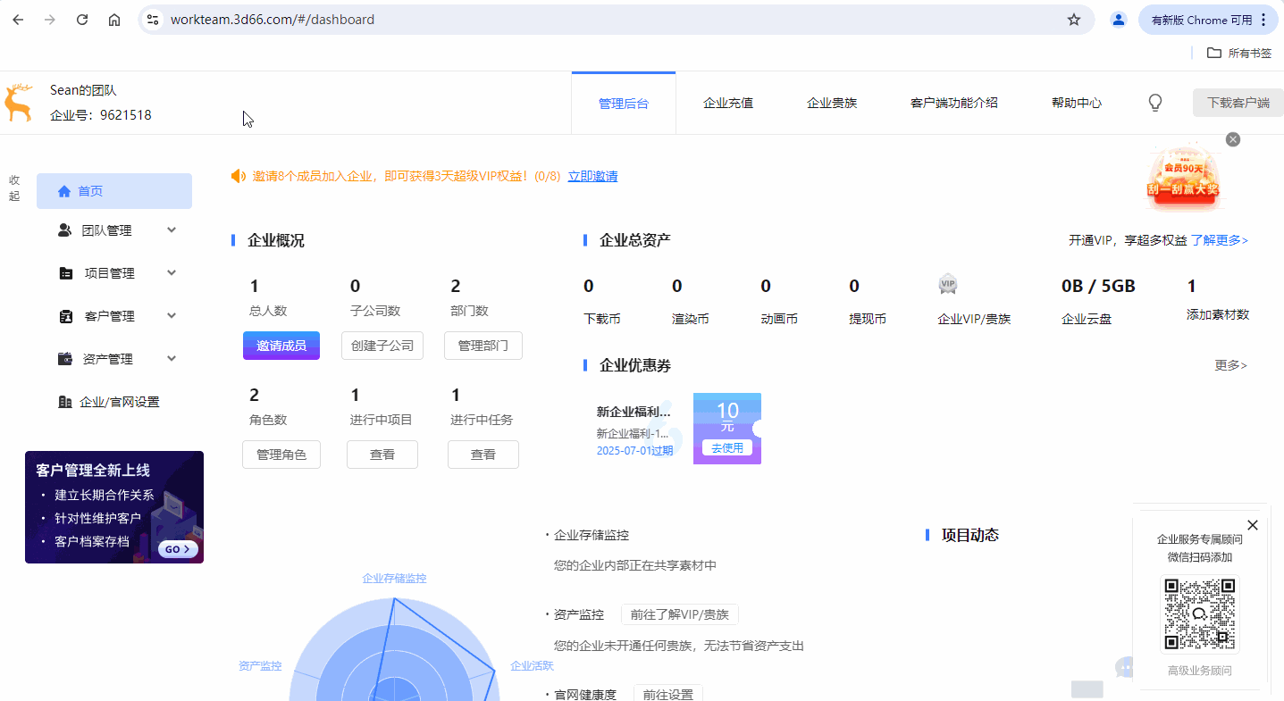The image size is (1284, 701).
Task: Click the WeChat QR code image
Action: point(1200,614)
